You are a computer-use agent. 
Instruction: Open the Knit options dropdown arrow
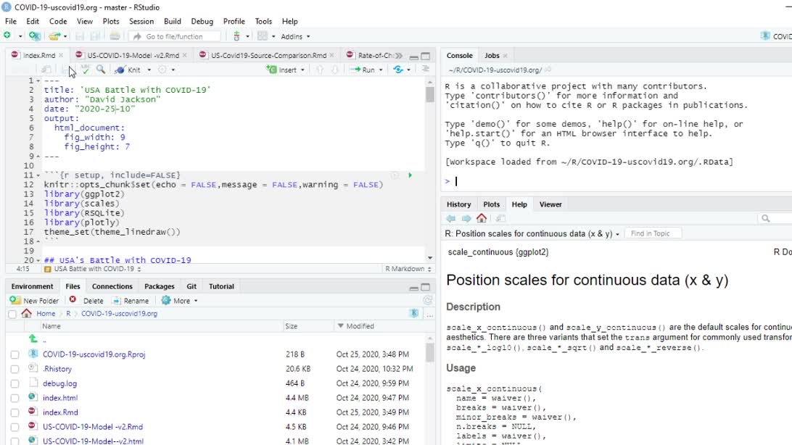pos(149,70)
